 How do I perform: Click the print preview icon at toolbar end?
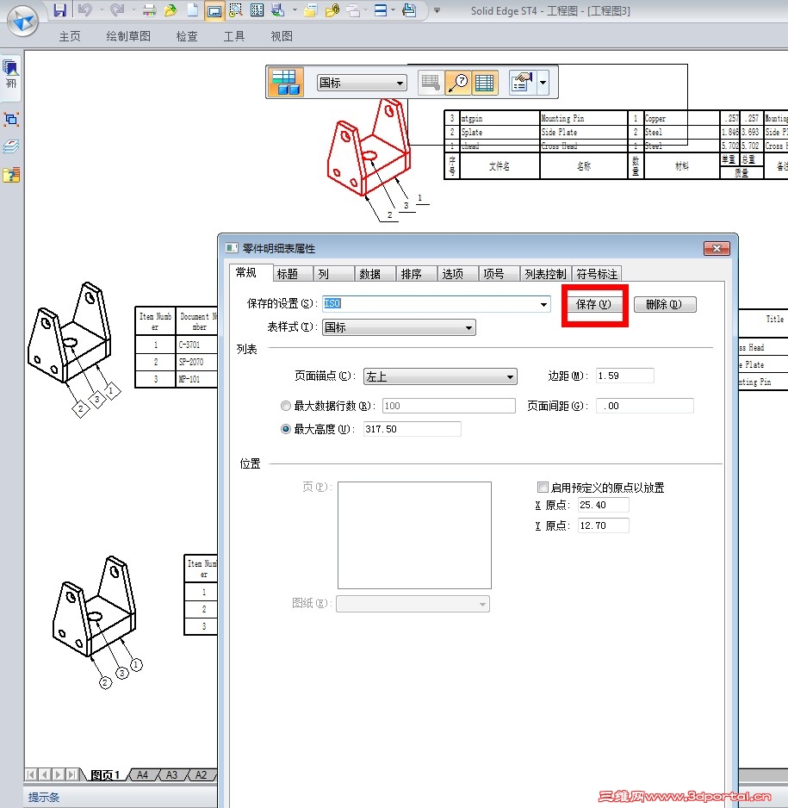pyautogui.click(x=409, y=10)
